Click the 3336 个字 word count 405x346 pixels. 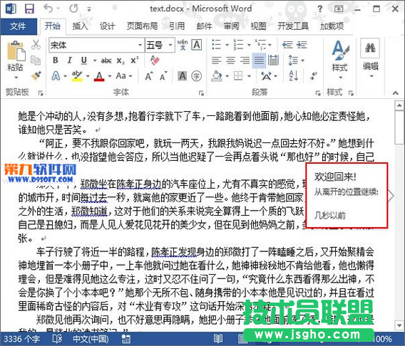[21, 339]
